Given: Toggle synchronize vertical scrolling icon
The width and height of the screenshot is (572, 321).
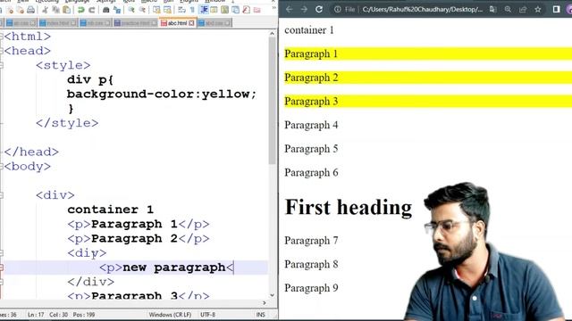Looking at the screenshot, I should [x=156, y=10].
